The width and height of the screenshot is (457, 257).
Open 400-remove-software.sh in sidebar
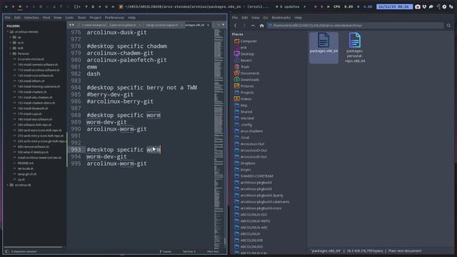tap(34, 146)
